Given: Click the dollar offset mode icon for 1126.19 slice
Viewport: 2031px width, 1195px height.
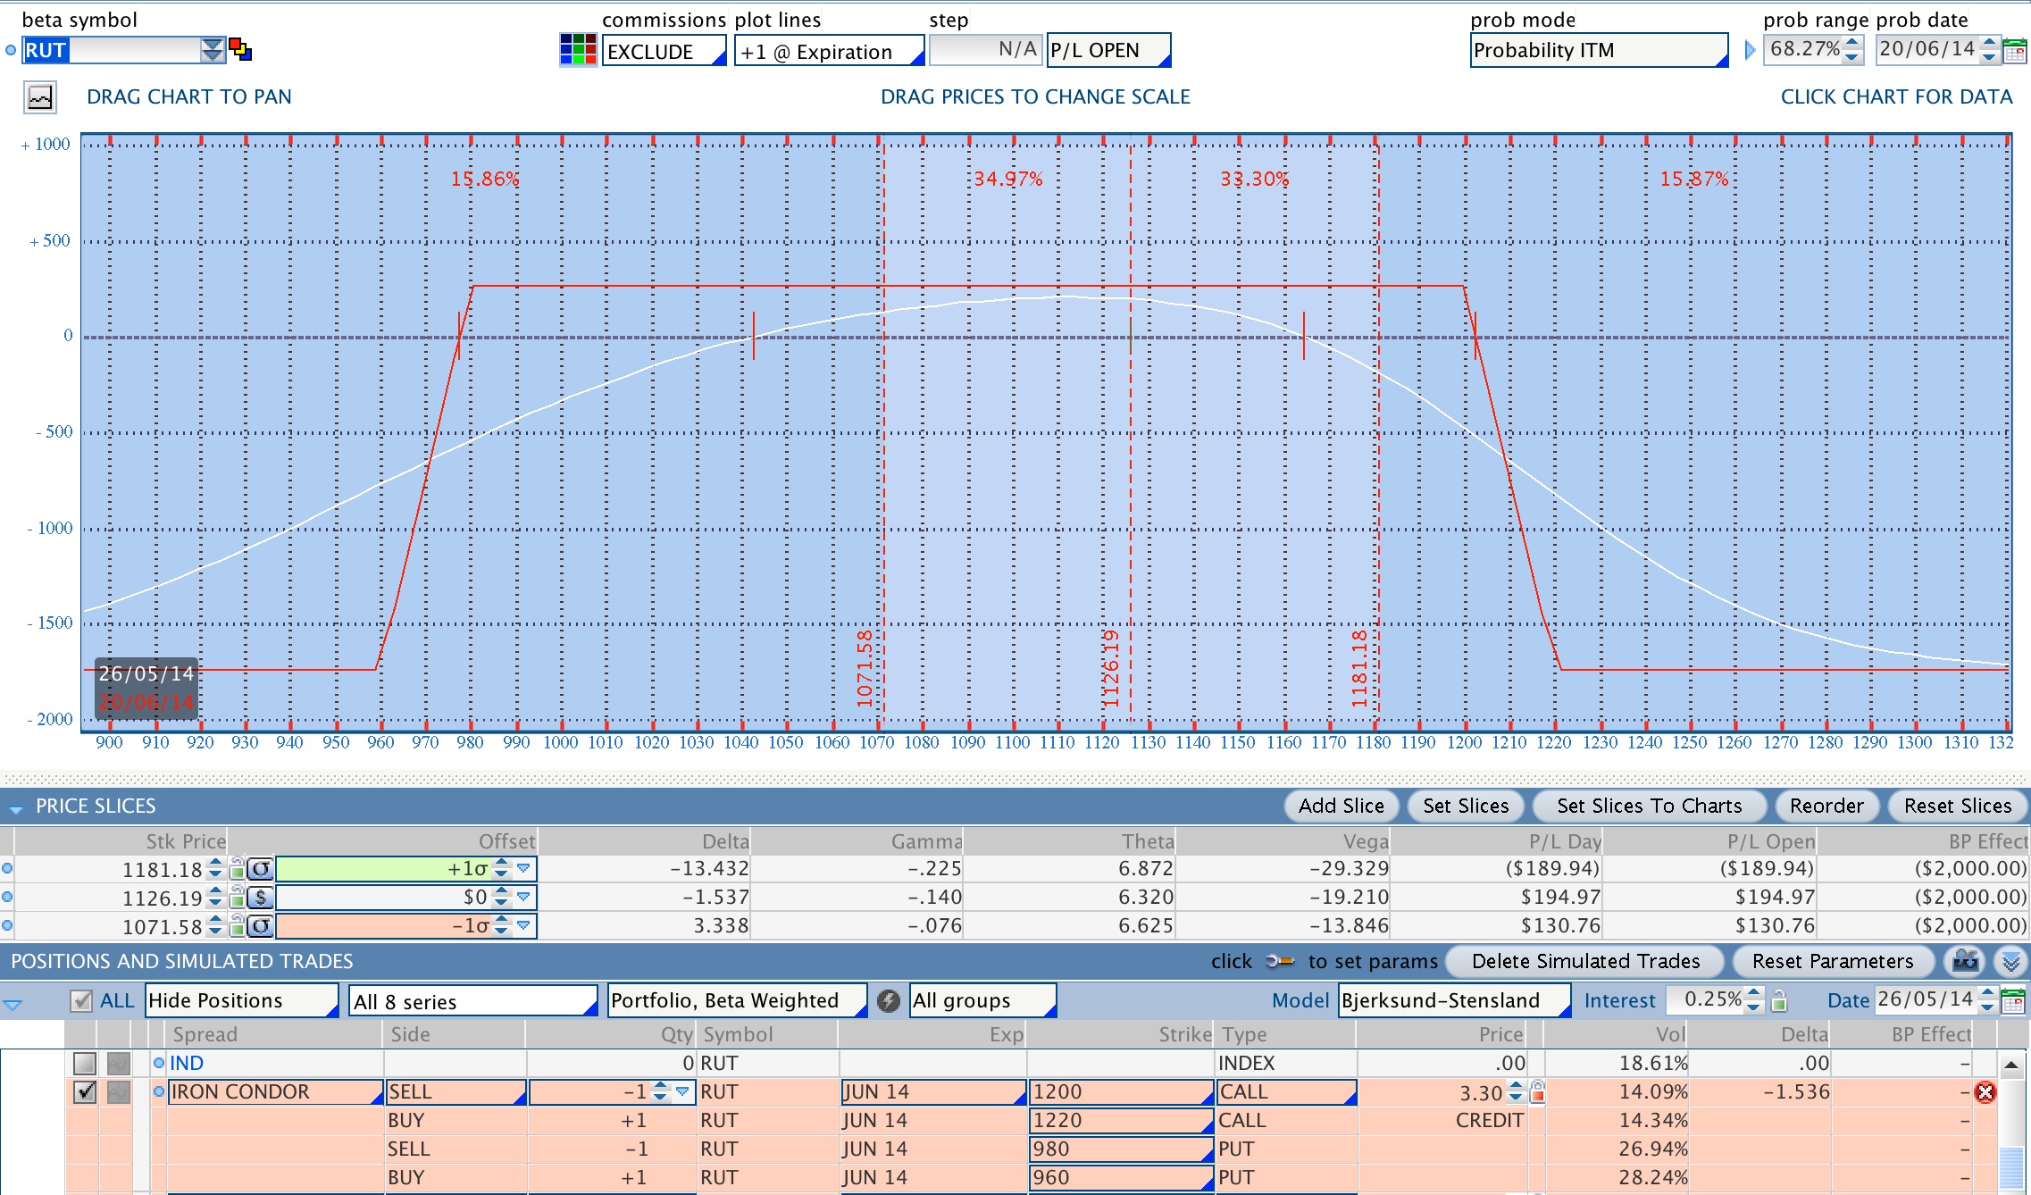Looking at the screenshot, I should point(260,897).
